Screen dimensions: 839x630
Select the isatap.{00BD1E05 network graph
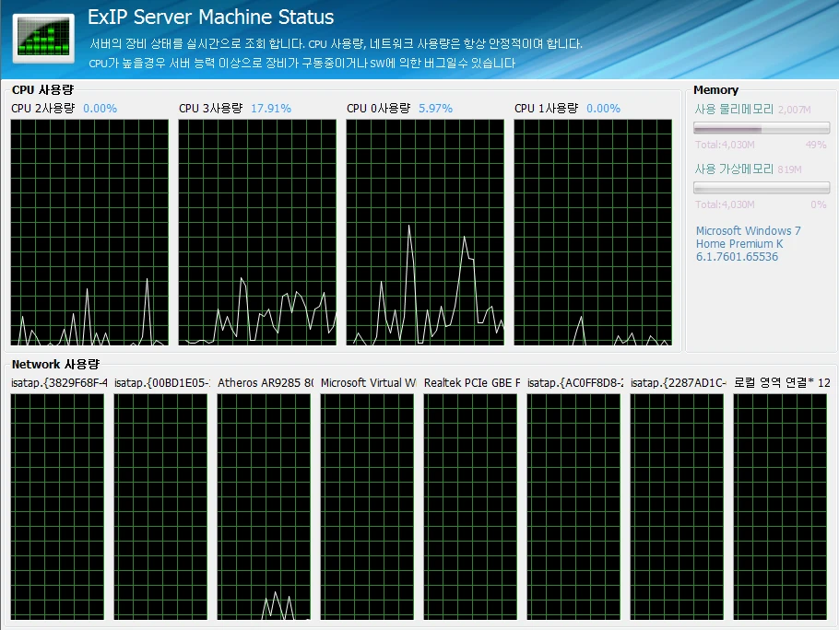[160, 507]
